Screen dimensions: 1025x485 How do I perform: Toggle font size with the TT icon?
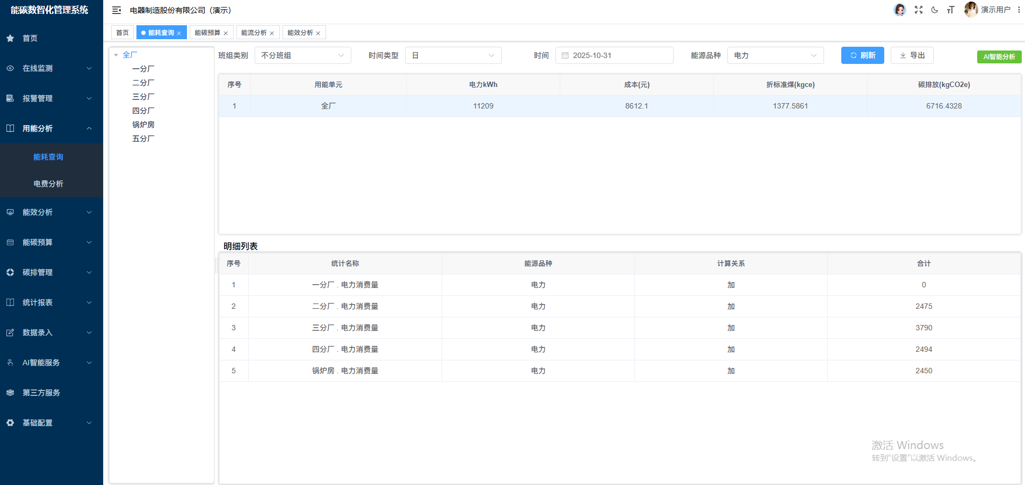(x=951, y=10)
